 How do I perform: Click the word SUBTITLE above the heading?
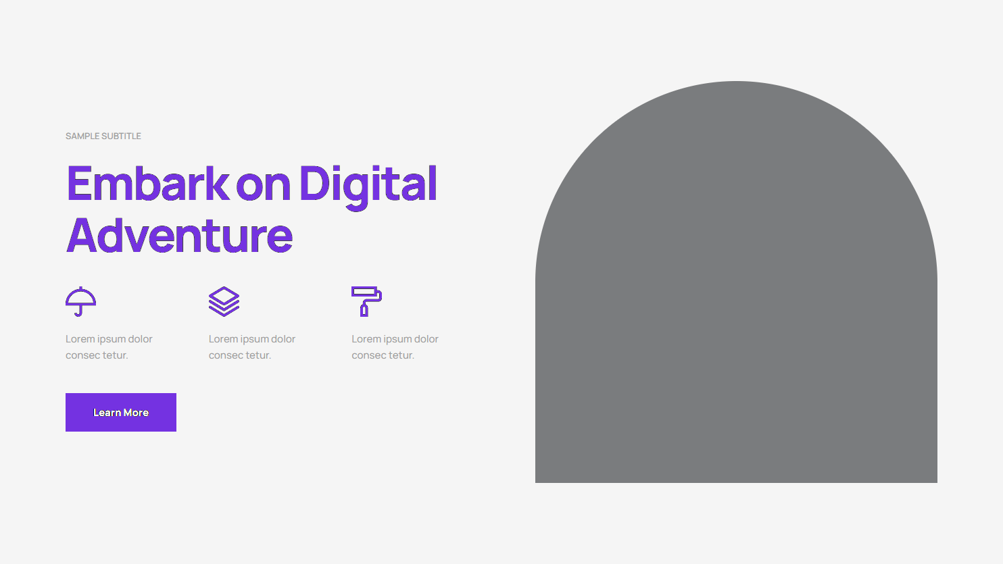point(121,136)
